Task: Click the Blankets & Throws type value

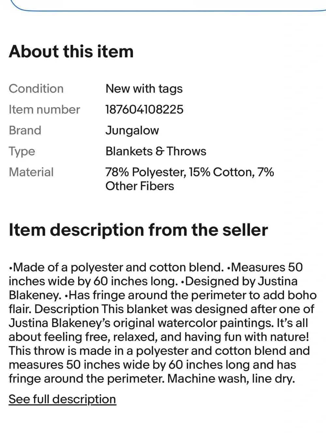Action: pyautogui.click(x=156, y=151)
